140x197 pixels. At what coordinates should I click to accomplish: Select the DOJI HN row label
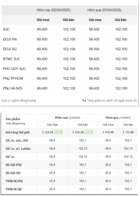click(x=10, y=39)
